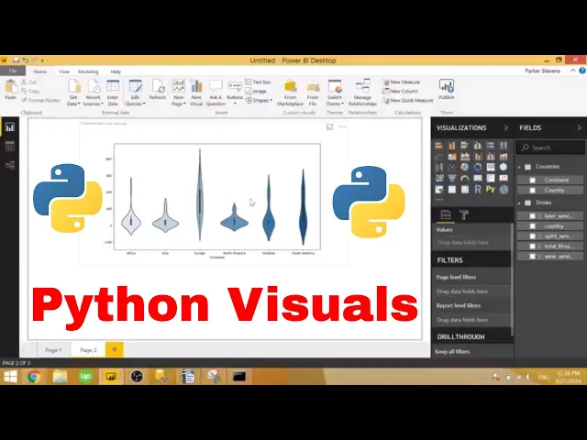Collapse the Drinks table in Fields
This screenshot has height=440, width=587.
519,203
